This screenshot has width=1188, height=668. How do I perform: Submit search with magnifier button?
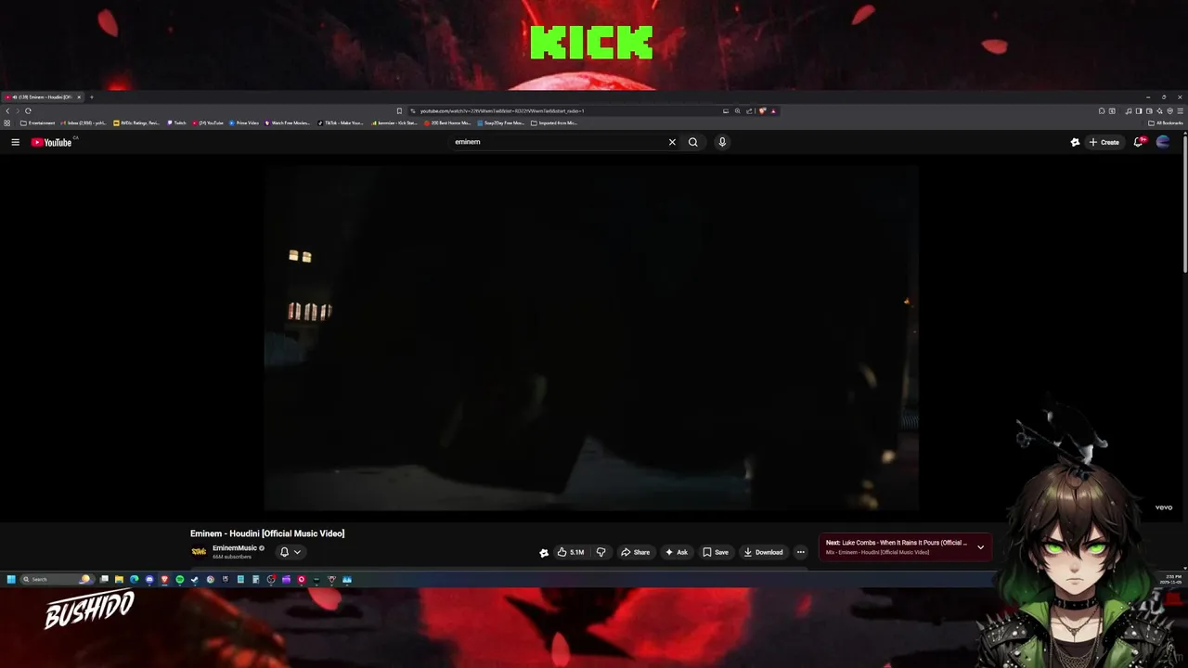(x=692, y=142)
